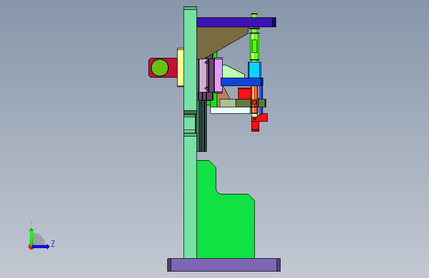Viewport: 429px width, 278px height.
Task: Select the pale yellow plate beside the column
Action: point(180,68)
